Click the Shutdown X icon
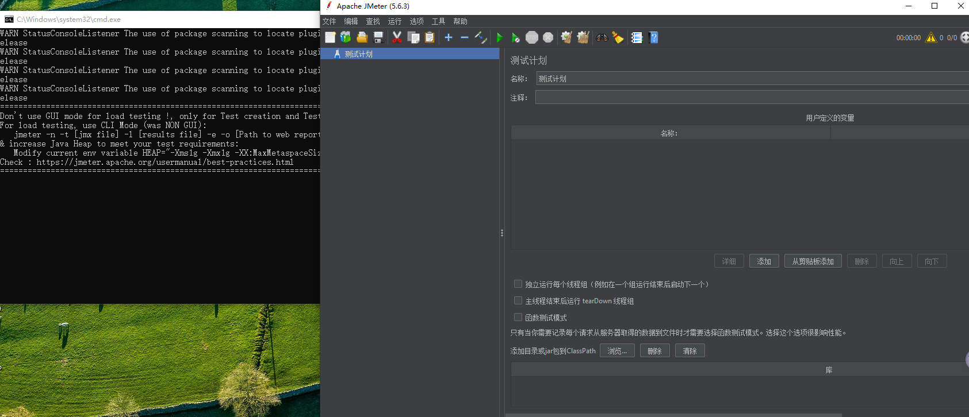Viewport: 969px width, 417px height. [x=548, y=37]
